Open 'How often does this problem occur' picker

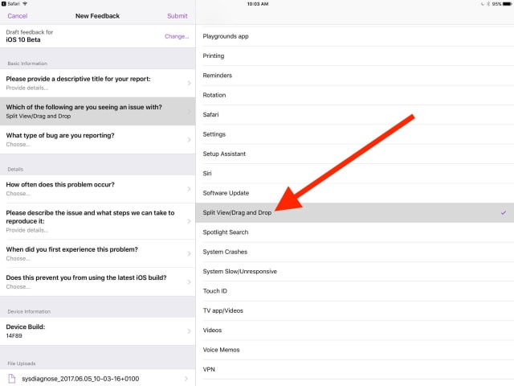point(98,189)
